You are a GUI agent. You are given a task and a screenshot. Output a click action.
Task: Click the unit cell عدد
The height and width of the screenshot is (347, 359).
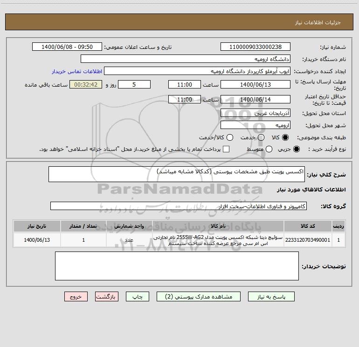click(129, 240)
